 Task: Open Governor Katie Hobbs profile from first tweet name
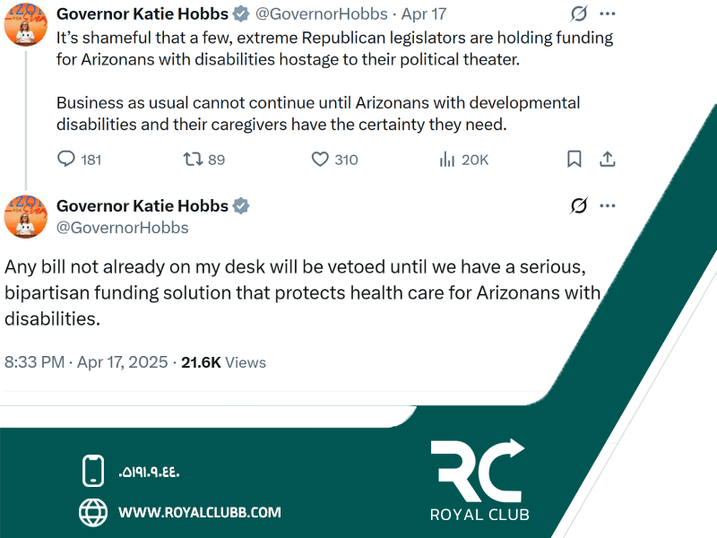coord(143,13)
